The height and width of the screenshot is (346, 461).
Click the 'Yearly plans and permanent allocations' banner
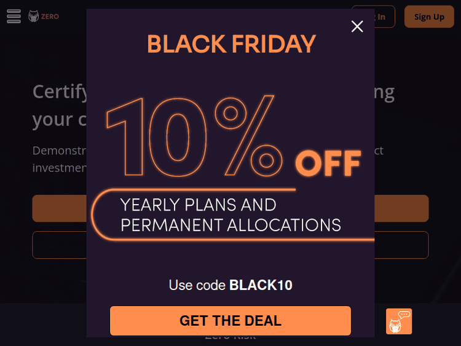[x=230, y=215]
